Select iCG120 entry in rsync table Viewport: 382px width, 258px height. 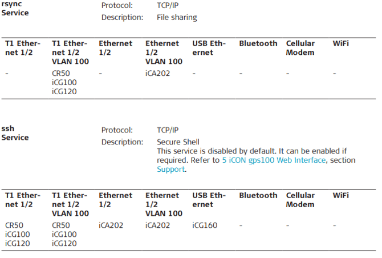point(64,91)
